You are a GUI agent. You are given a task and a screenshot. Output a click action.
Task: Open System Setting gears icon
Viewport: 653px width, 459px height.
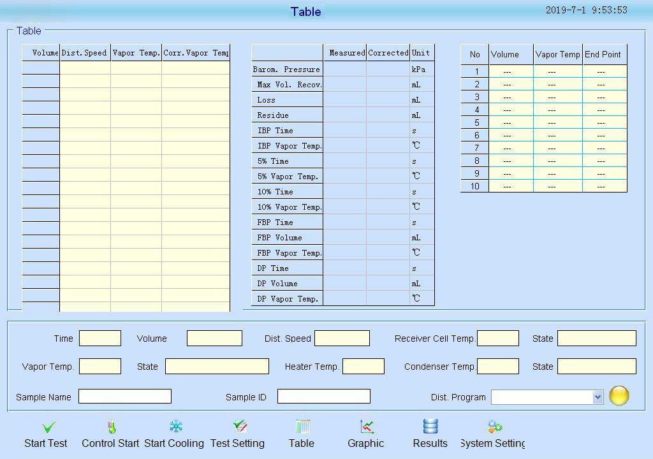pyautogui.click(x=494, y=427)
